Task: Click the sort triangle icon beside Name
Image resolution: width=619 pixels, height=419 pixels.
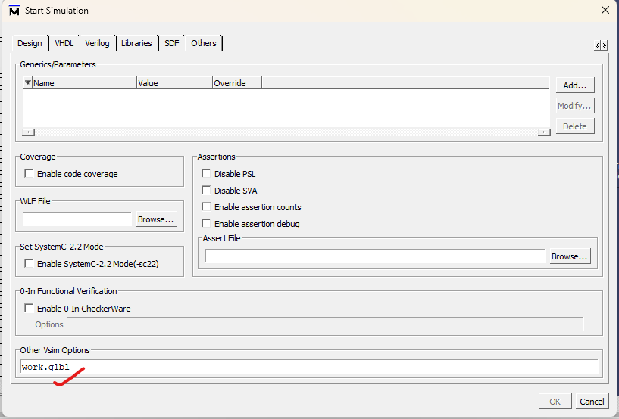Action: 27,82
